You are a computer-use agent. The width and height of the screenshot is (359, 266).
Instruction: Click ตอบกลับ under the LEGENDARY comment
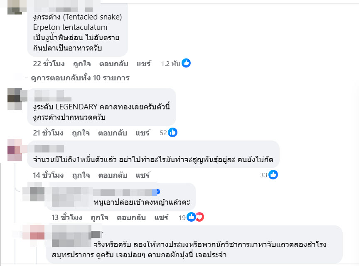pyautogui.click(x=113, y=133)
